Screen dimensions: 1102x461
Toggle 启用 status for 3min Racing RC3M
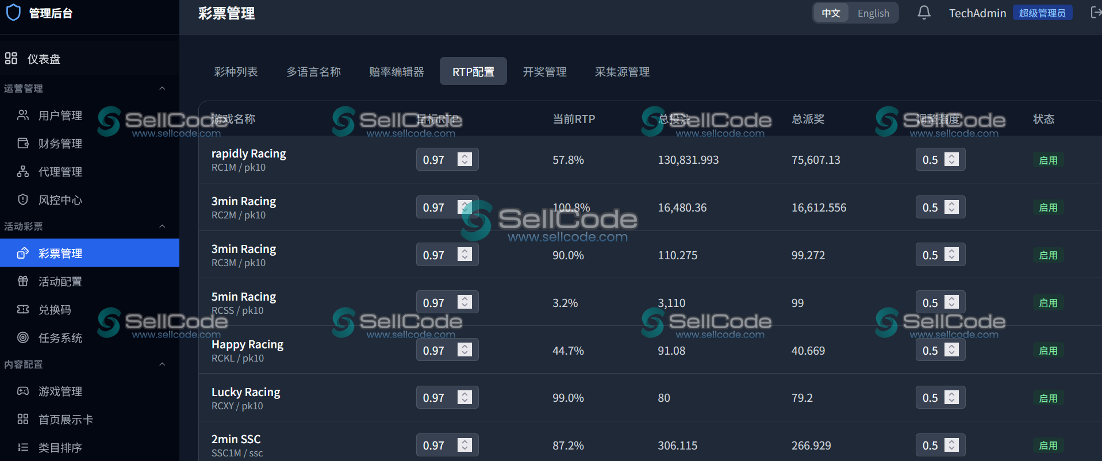tap(1048, 255)
